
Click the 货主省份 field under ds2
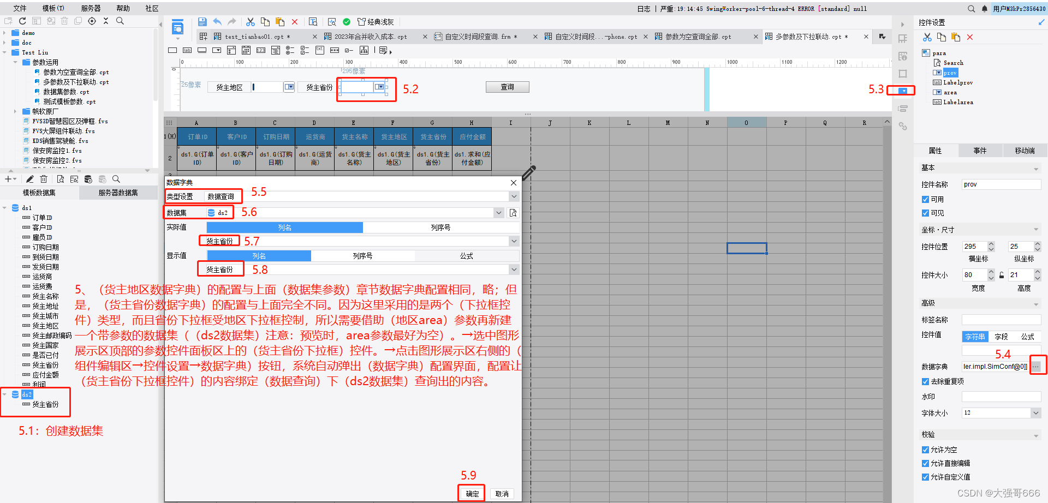click(45, 404)
